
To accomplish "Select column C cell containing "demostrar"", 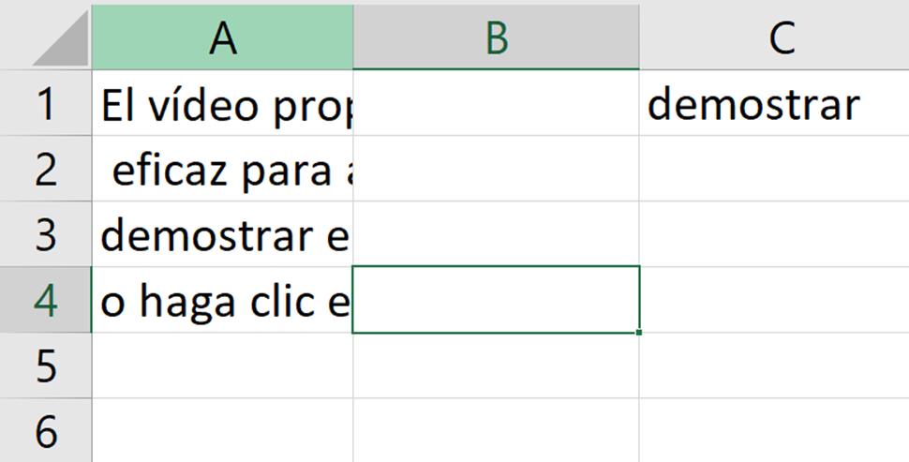I will [x=774, y=104].
